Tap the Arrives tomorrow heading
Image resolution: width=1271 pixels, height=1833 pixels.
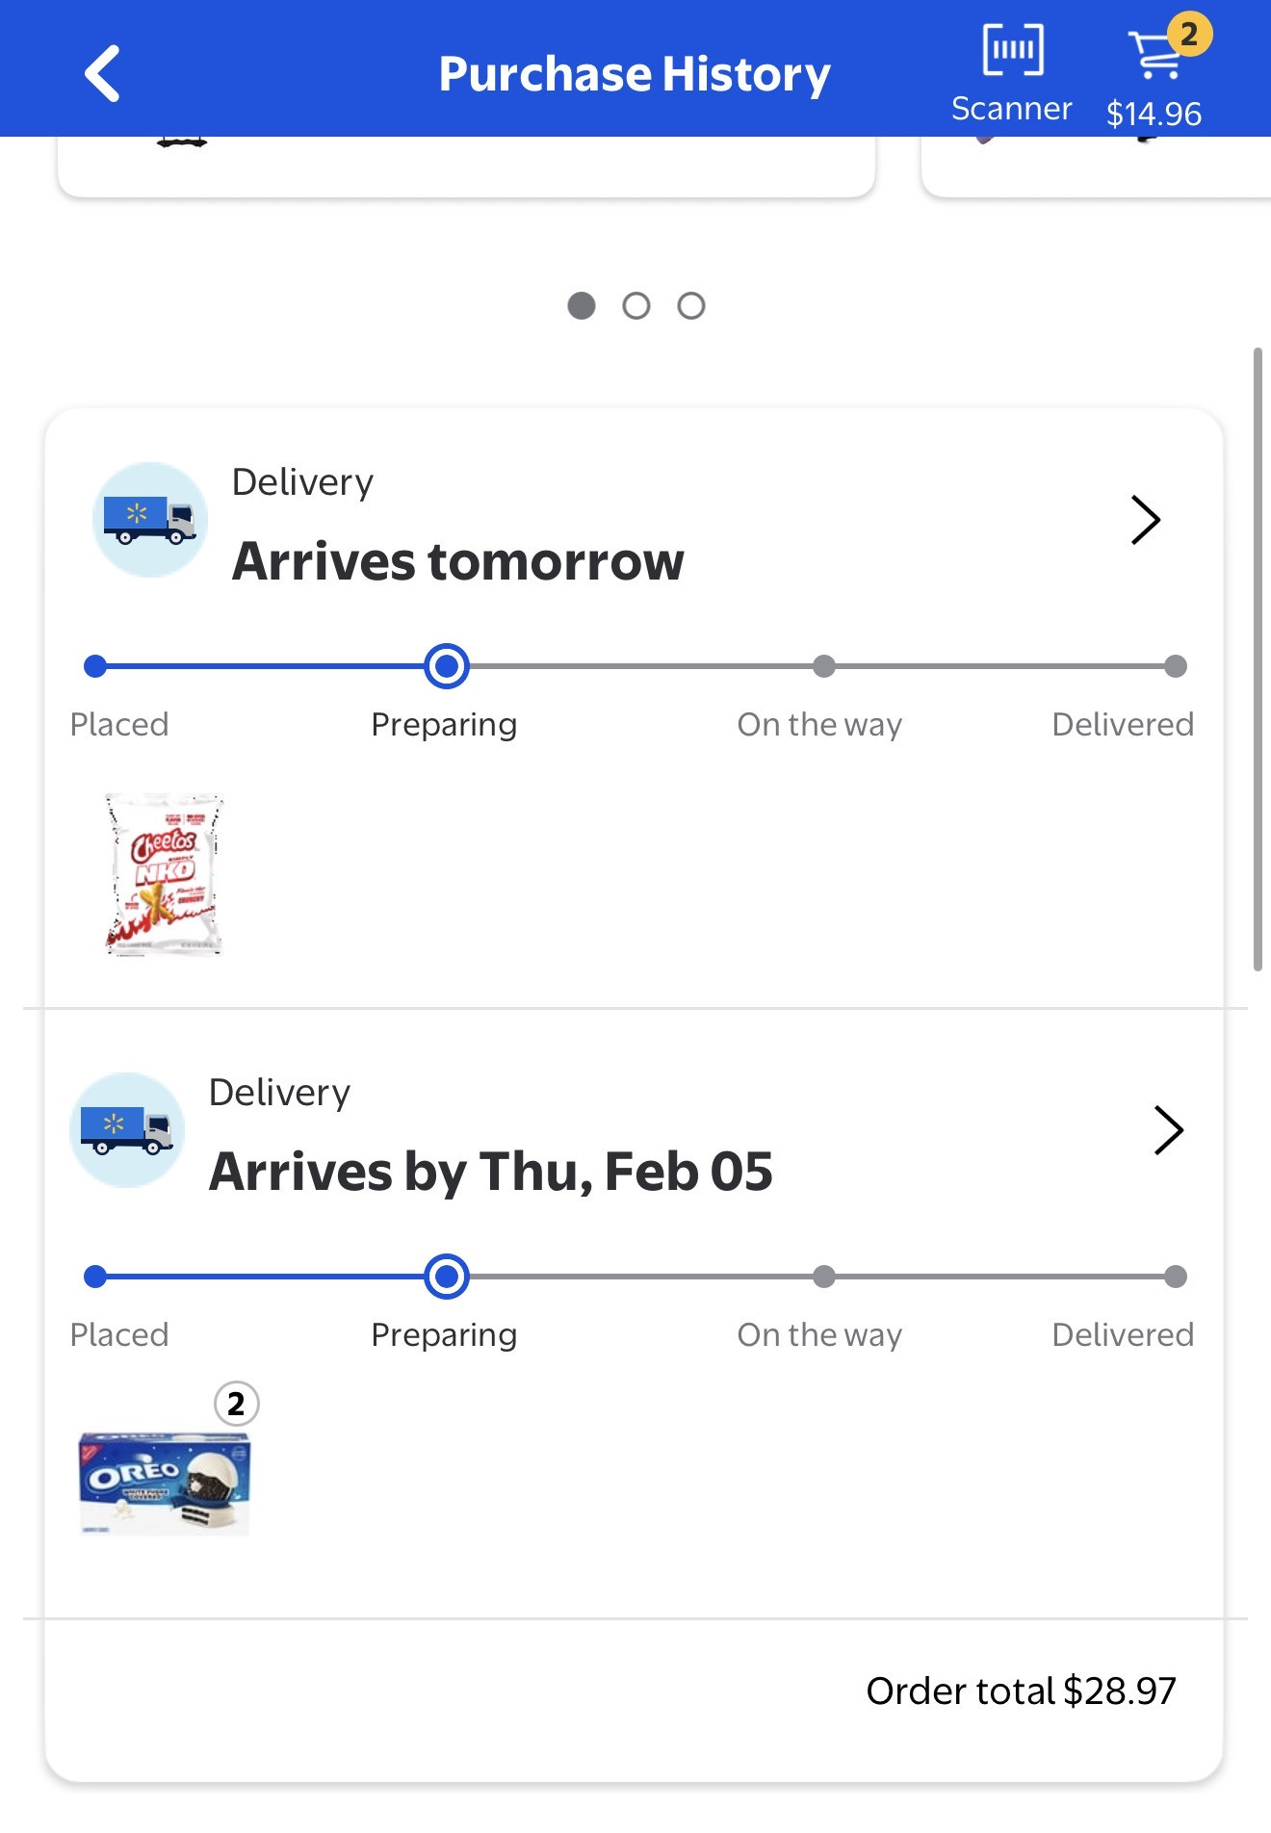point(458,561)
